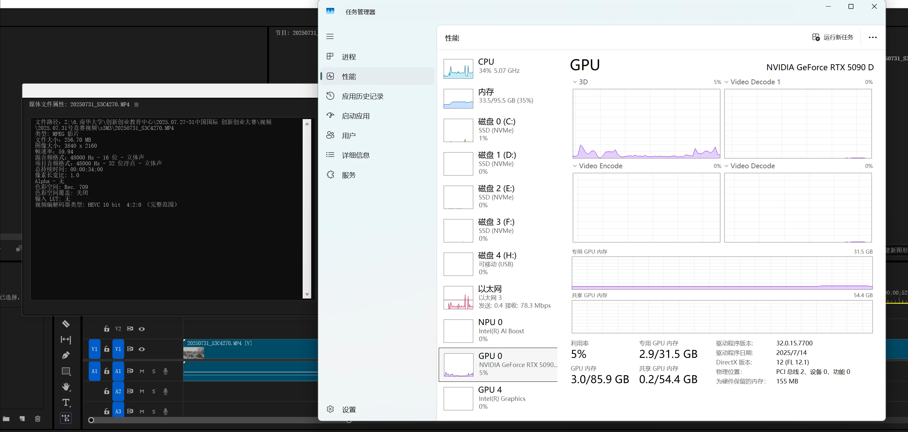Open Task Manager 设置

coord(348,409)
